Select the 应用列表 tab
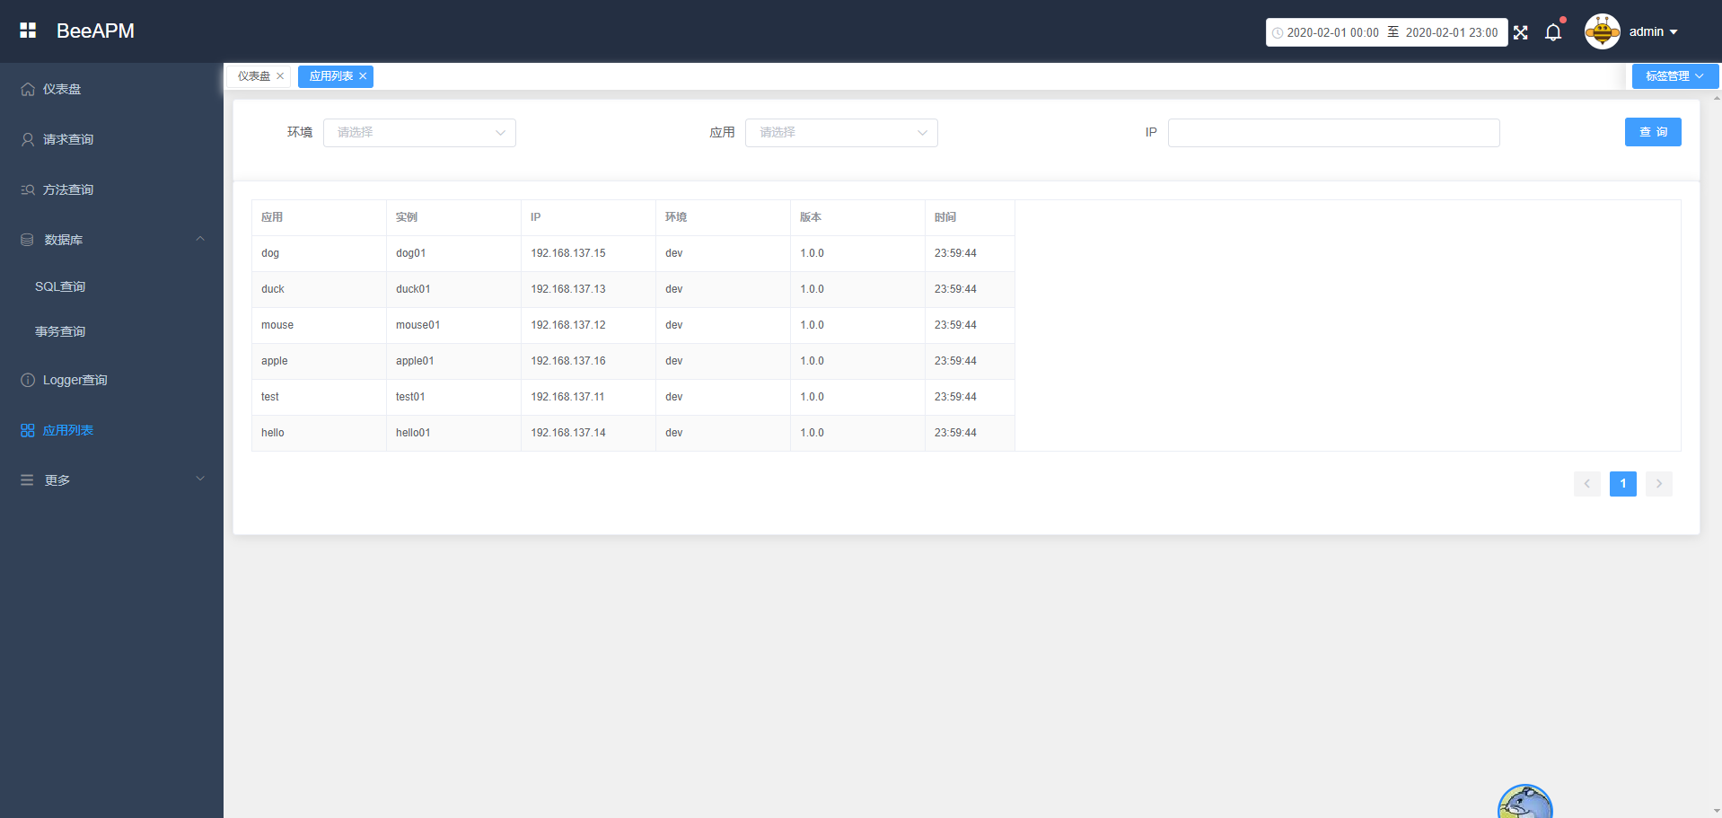 point(331,76)
